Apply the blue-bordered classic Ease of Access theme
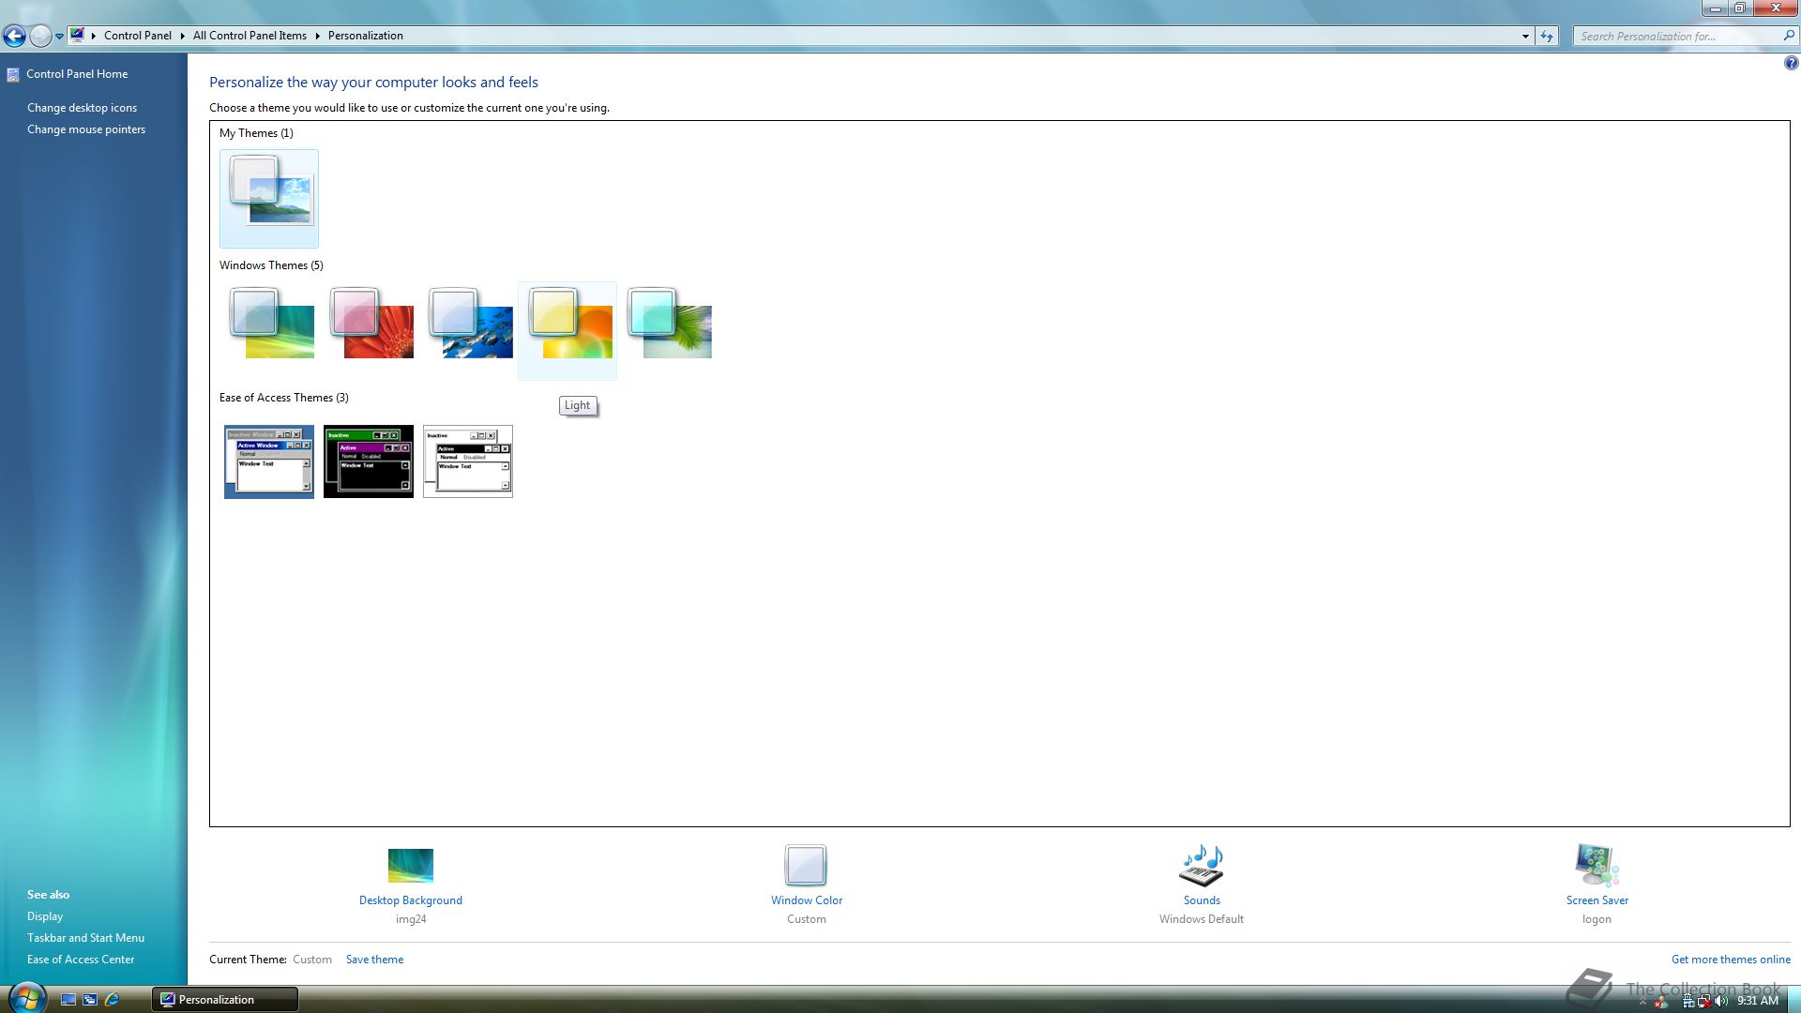1801x1013 pixels. 269,461
